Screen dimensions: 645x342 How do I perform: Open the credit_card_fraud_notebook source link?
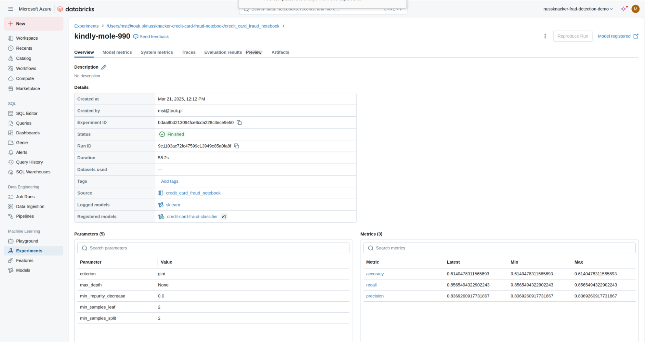click(x=193, y=193)
